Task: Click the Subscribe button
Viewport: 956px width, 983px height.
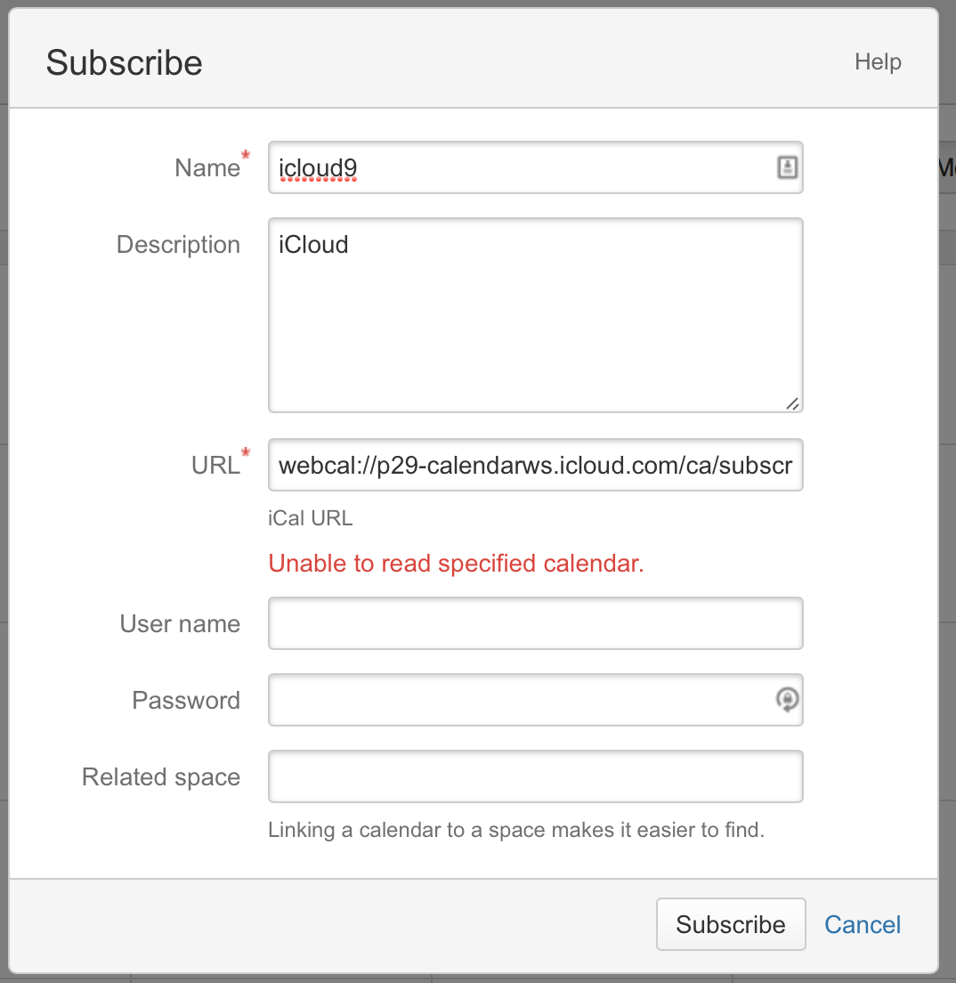Action: pos(731,924)
